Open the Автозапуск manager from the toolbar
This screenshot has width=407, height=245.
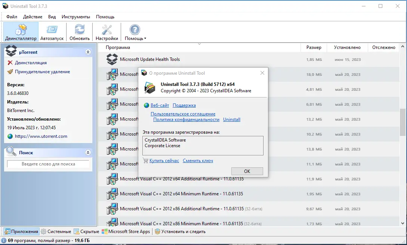point(52,29)
